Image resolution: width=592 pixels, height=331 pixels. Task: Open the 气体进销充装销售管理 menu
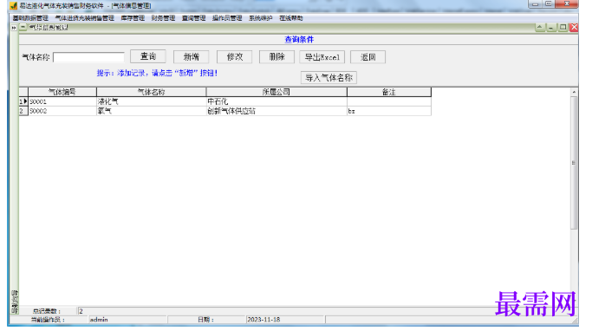pos(85,17)
